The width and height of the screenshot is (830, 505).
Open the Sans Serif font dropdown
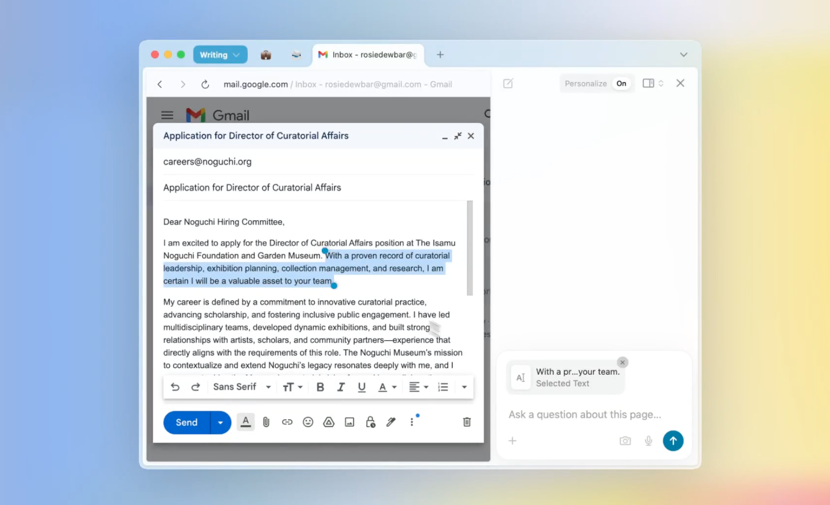tap(242, 387)
